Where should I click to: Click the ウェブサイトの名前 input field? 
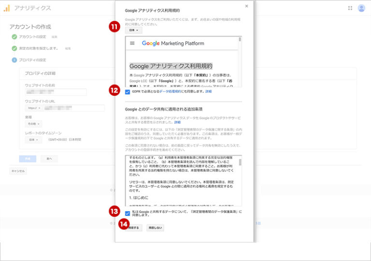point(56,92)
